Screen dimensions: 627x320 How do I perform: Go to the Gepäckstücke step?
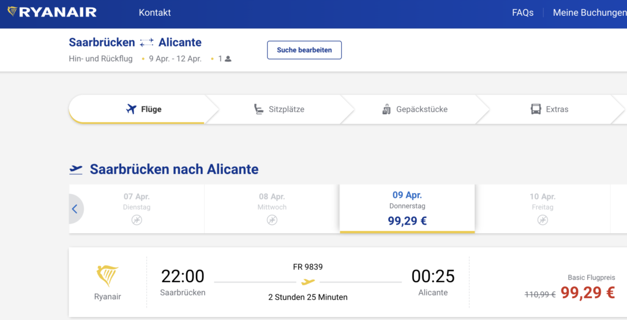(415, 109)
